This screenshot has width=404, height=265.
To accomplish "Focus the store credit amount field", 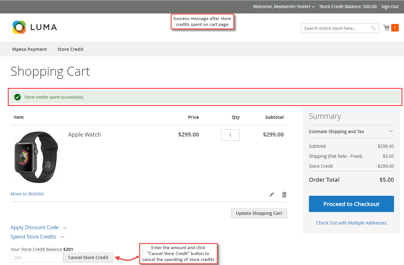I will click(37, 258).
